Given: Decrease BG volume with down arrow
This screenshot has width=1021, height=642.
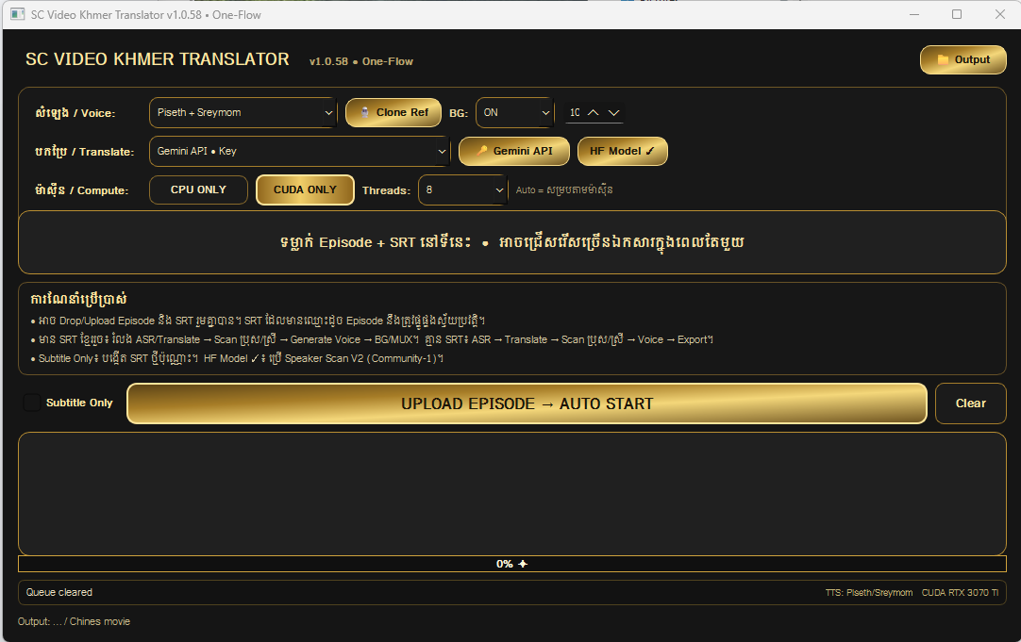Looking at the screenshot, I should (613, 112).
